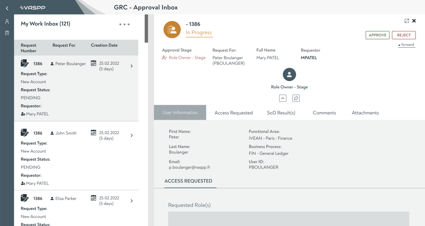Click the Role Owner - Stage avatar icon
The image size is (425, 226).
(289, 74)
